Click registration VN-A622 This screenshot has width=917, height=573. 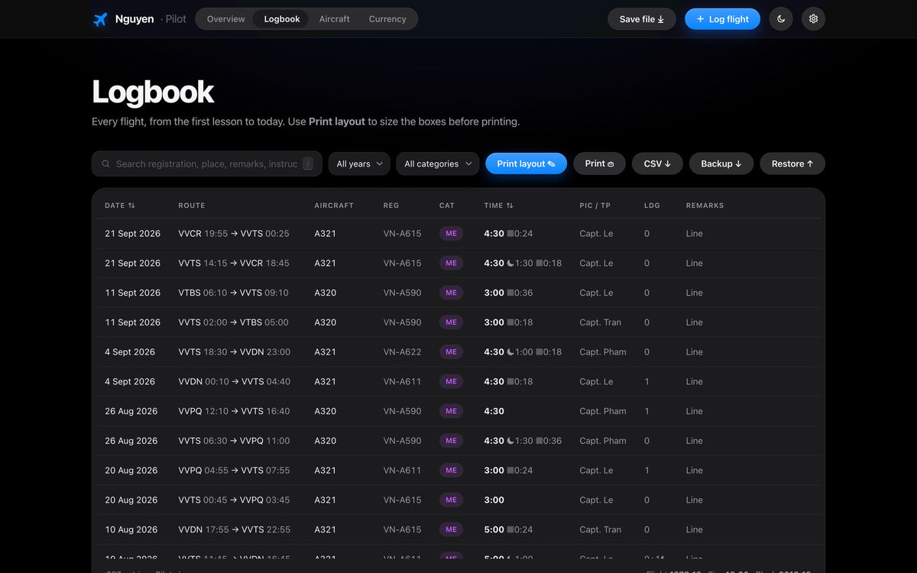[x=403, y=352]
